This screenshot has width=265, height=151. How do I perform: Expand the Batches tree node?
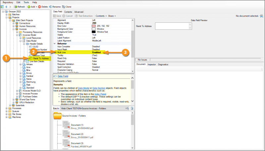click(x=7, y=15)
